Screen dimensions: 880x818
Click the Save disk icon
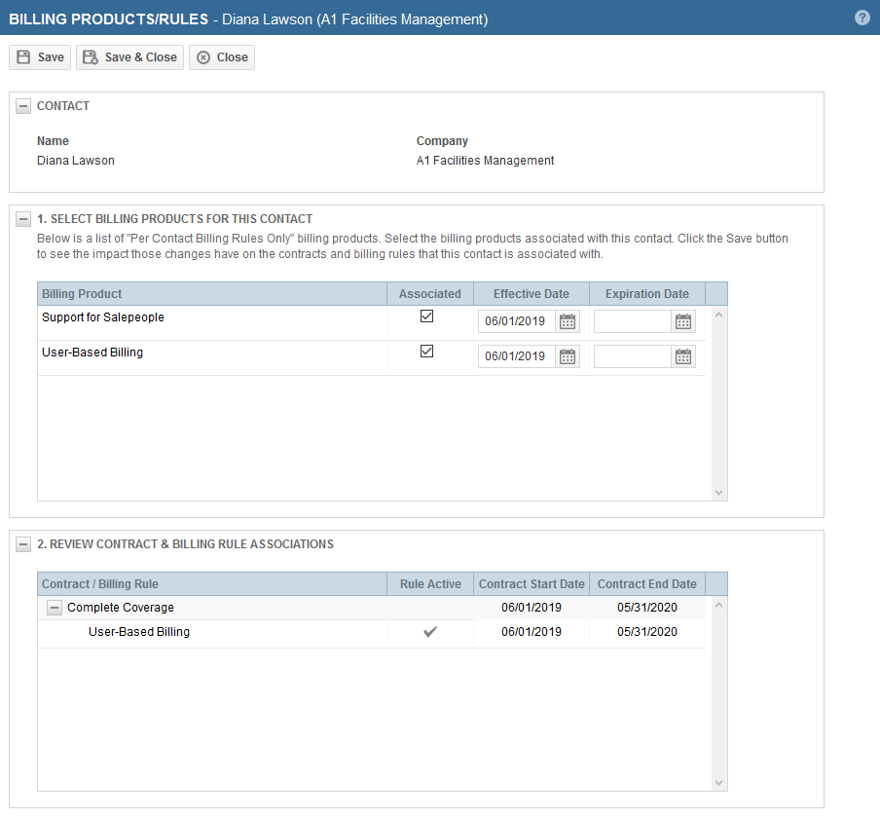23,56
